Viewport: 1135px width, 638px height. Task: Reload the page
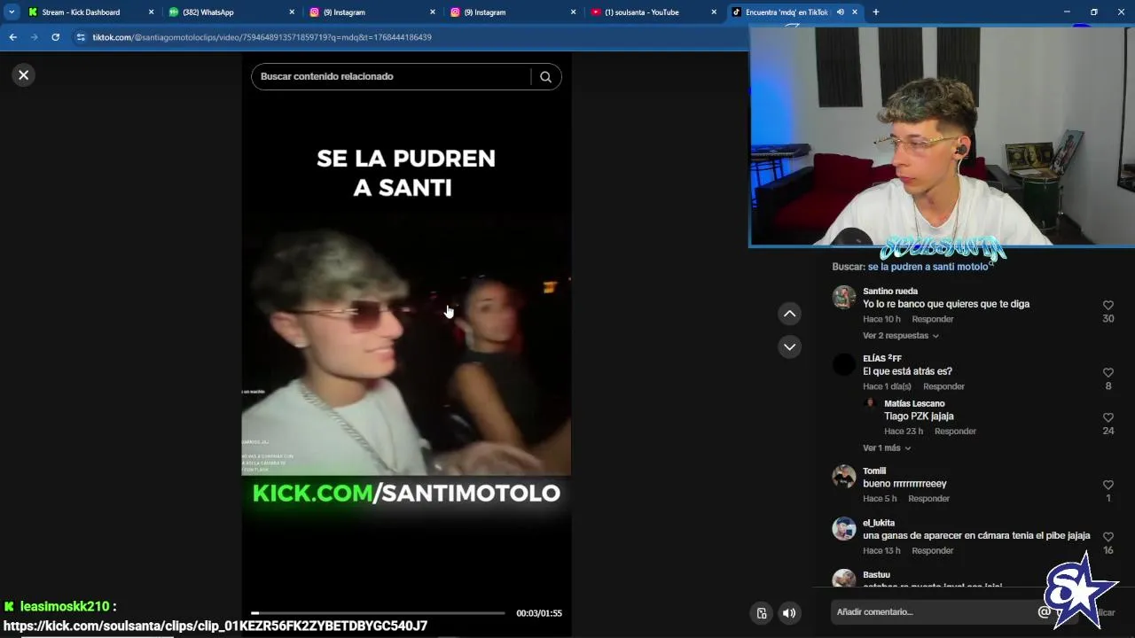tap(55, 37)
